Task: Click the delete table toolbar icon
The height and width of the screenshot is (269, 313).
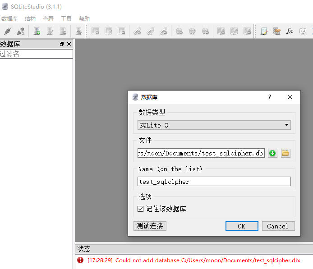Action: (121, 31)
